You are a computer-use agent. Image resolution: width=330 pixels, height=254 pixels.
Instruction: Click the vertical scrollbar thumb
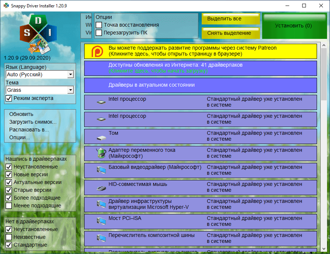click(324, 74)
